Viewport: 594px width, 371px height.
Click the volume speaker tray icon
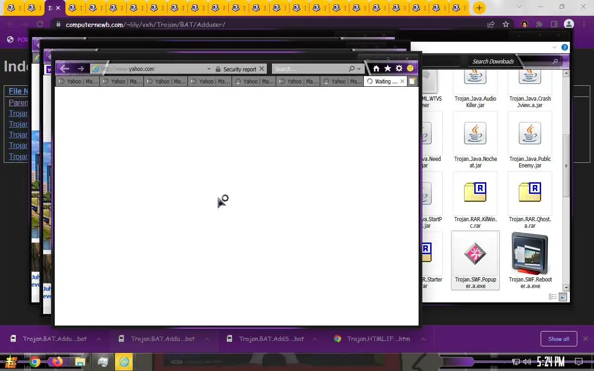[x=527, y=362]
